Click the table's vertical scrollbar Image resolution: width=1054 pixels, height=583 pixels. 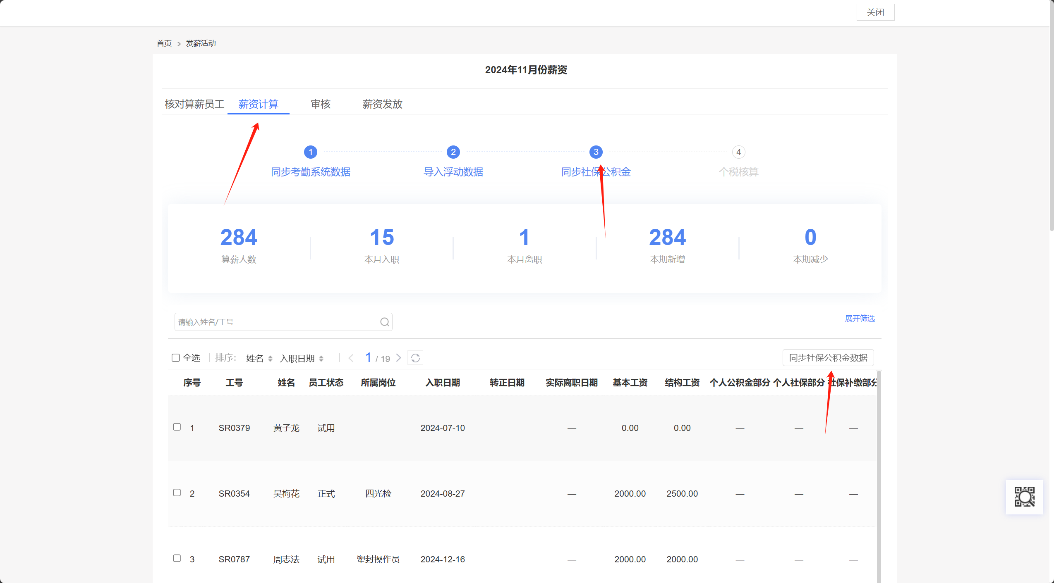click(879, 475)
